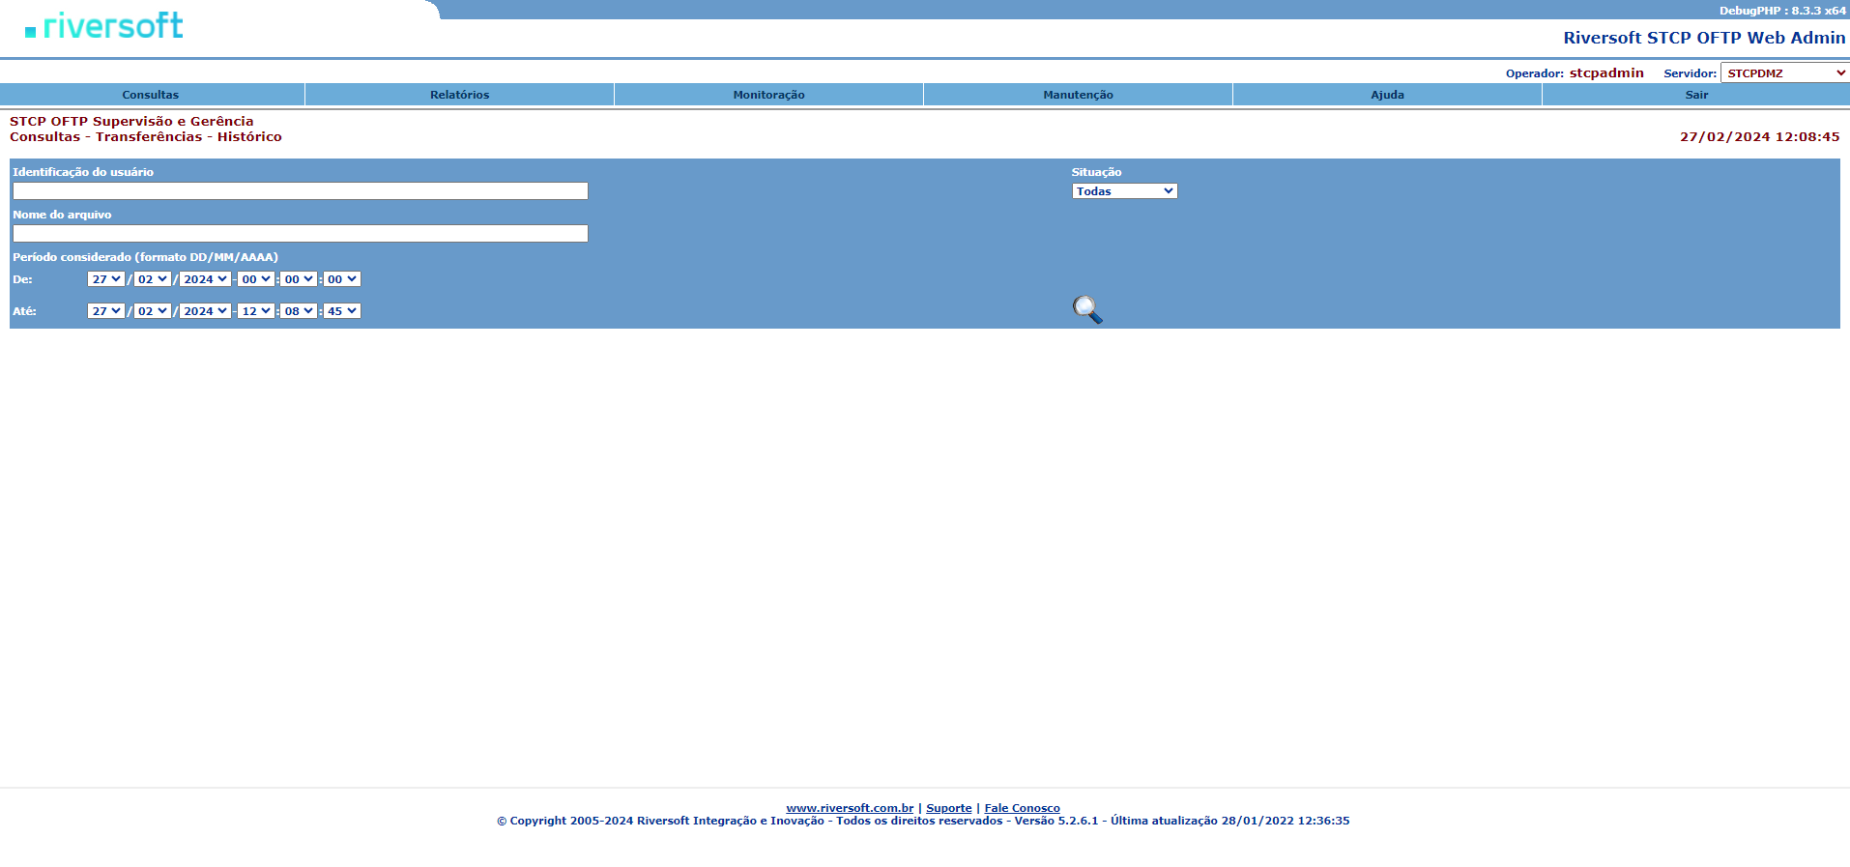1850x867 pixels.
Task: Visit the www.riversoft.com.br link
Action: pos(850,808)
